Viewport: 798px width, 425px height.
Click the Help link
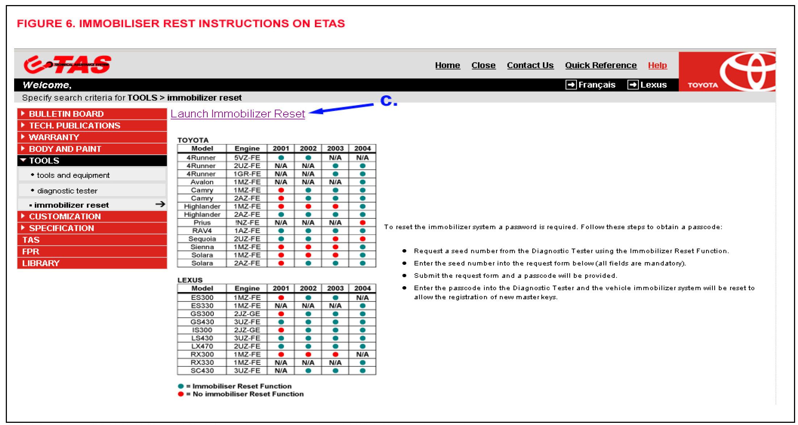657,65
